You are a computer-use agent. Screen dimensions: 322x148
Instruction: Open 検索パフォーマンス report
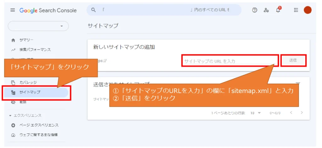(35, 50)
